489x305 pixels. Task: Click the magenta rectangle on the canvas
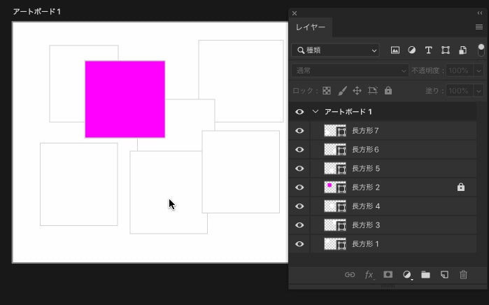click(125, 99)
